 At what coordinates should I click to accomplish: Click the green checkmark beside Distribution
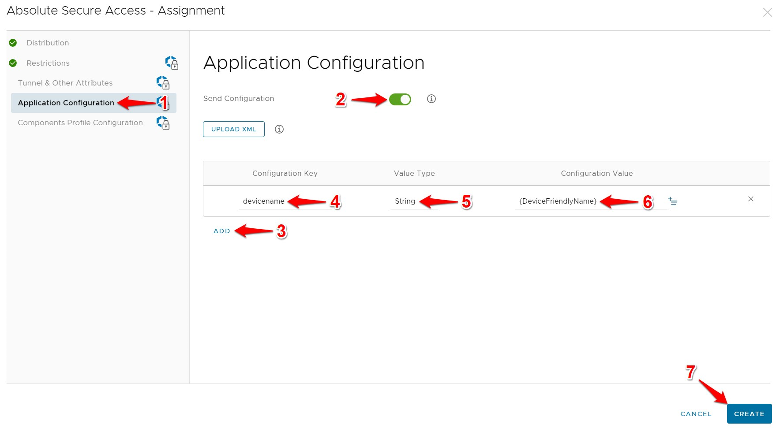click(x=13, y=43)
